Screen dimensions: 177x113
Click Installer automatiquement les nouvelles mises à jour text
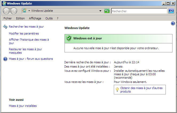[x=139, y=74]
